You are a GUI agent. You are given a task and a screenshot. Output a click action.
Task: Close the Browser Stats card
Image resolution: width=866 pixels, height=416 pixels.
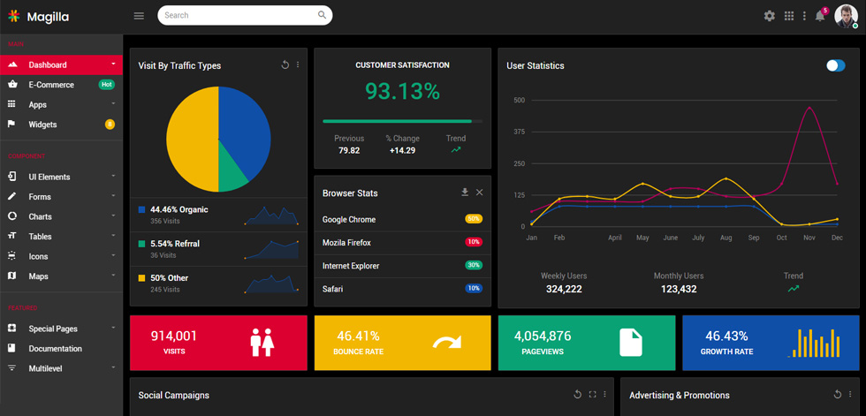[479, 192]
